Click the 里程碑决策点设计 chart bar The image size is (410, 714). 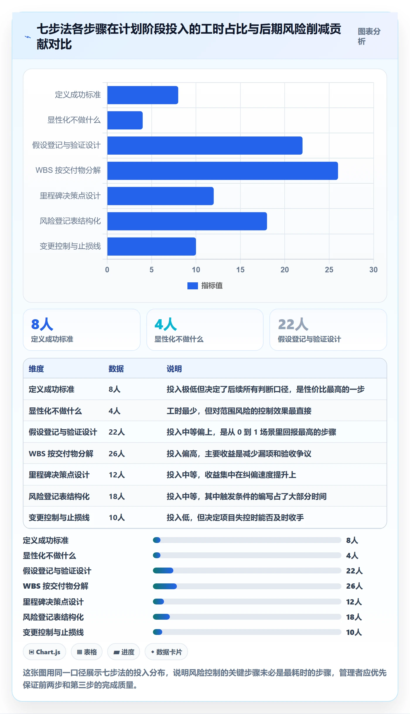[160, 196]
